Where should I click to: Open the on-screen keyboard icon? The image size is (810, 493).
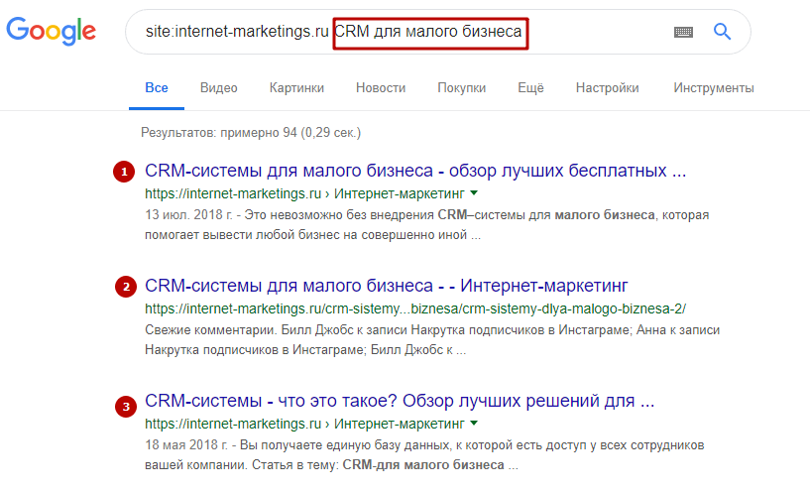pyautogui.click(x=683, y=32)
